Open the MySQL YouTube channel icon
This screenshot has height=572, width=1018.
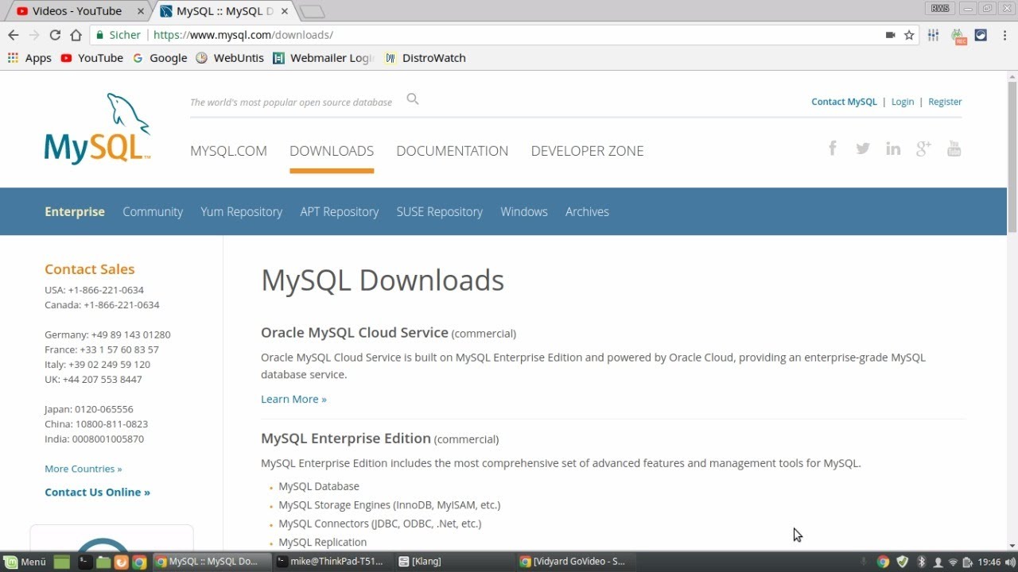954,149
